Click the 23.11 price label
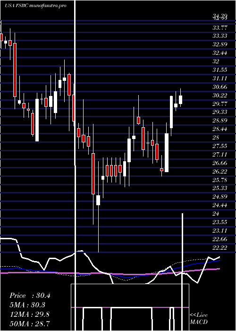 220,231
